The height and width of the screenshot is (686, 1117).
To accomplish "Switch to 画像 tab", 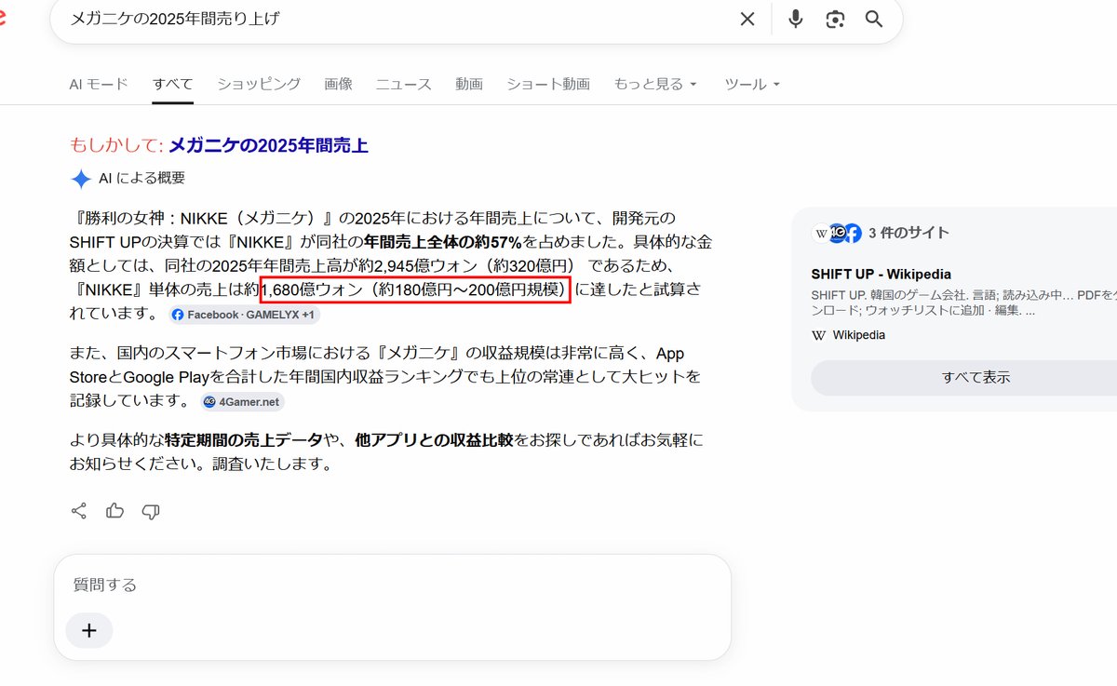I will tap(339, 84).
